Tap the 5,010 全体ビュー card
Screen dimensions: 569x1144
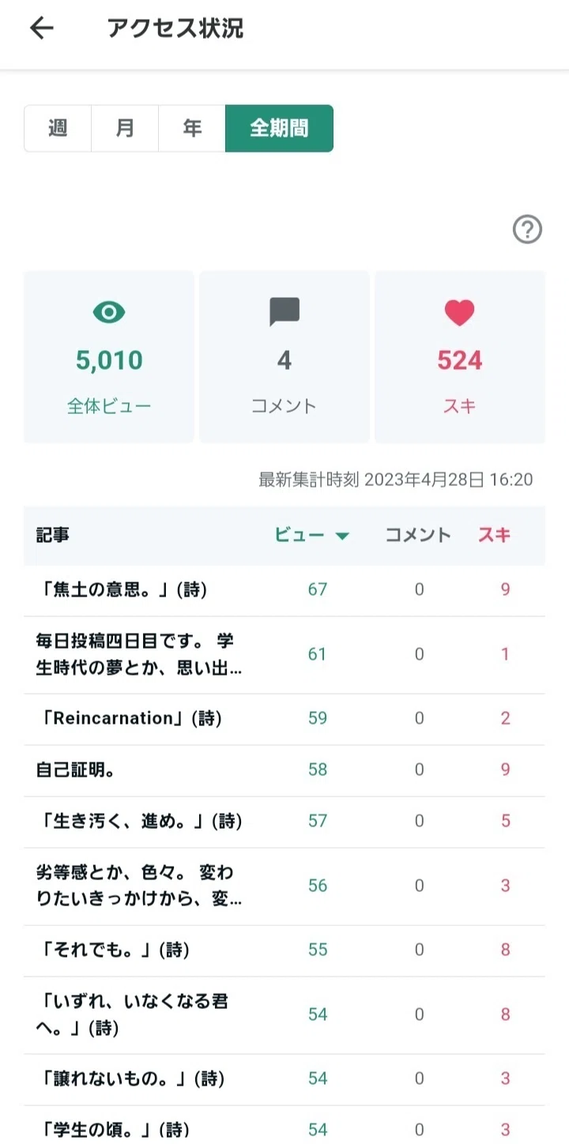(109, 357)
